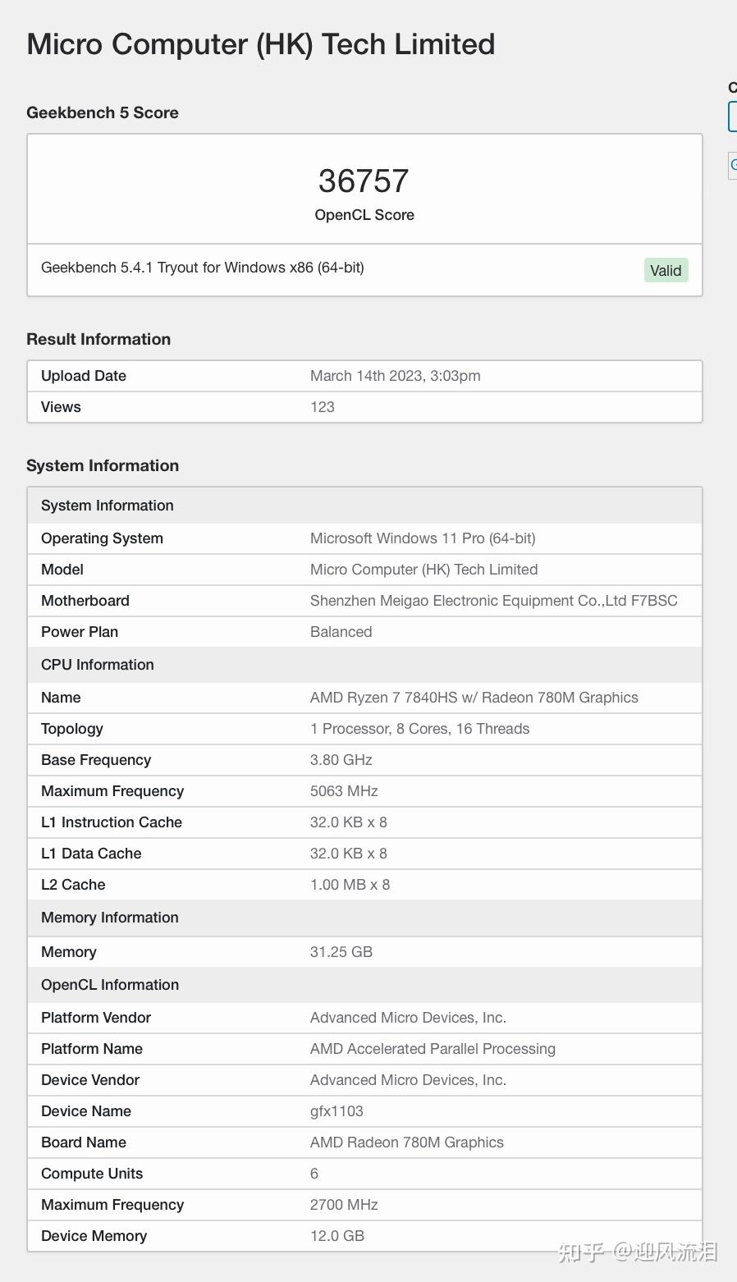
Task: Click the blue-outlined box at right edge
Action: [x=732, y=117]
